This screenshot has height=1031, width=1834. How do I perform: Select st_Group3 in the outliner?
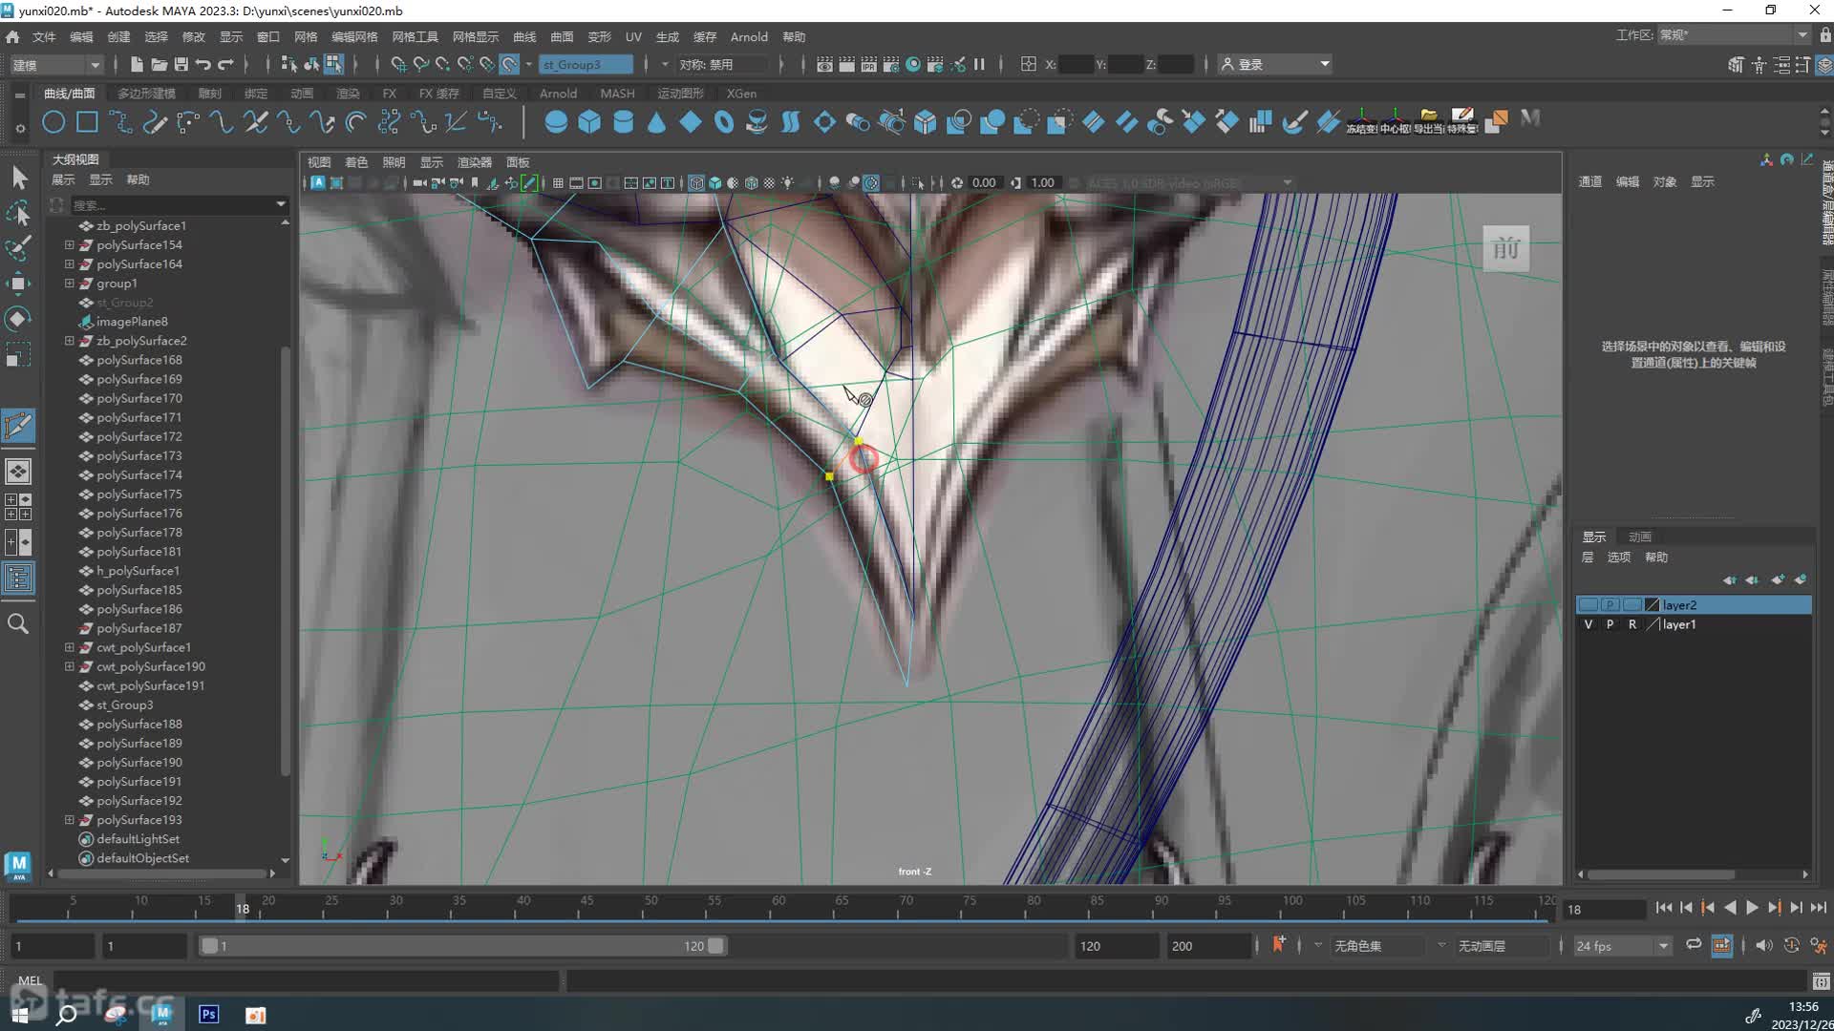[124, 705]
